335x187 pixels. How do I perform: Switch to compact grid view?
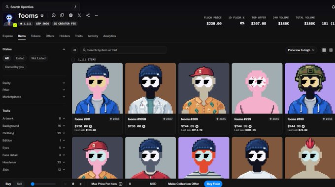click(331, 50)
